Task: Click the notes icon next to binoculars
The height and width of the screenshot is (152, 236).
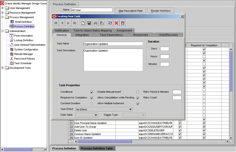Action: pos(102,23)
